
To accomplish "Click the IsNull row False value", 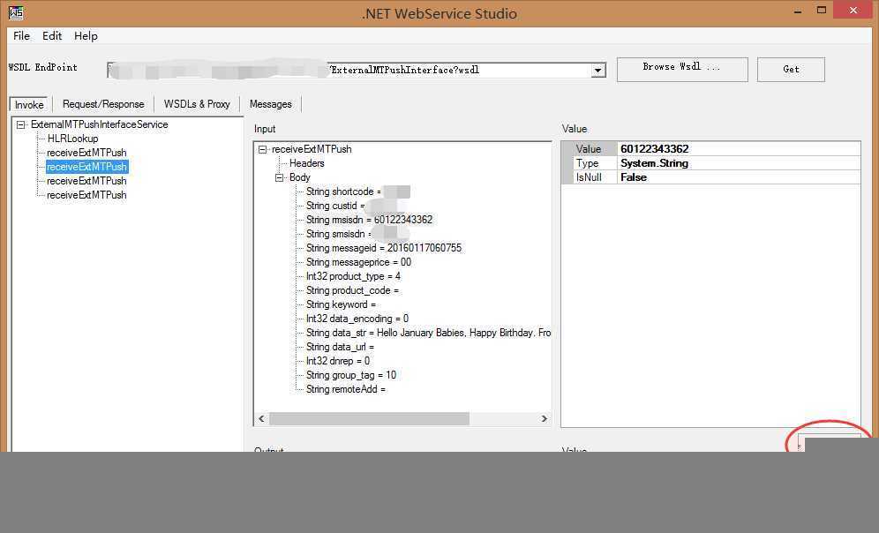I will click(739, 177).
